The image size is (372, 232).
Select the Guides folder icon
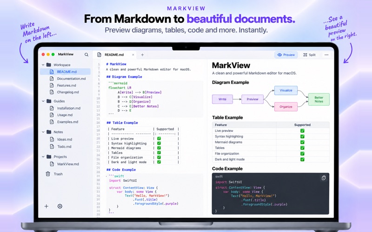49,101
